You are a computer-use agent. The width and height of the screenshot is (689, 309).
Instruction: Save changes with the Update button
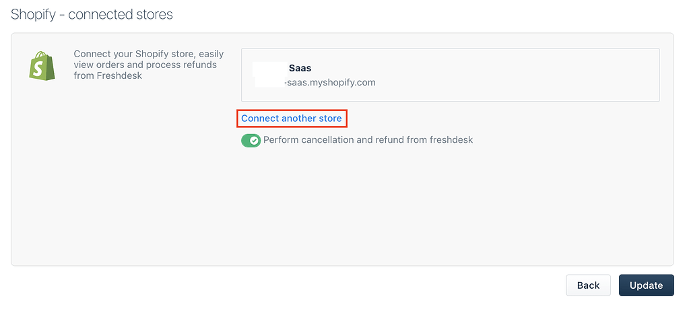[647, 285]
